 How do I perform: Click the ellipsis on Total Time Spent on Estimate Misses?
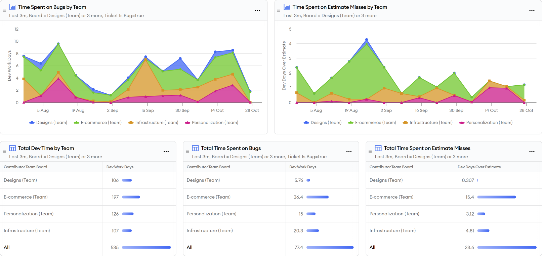pos(532,152)
